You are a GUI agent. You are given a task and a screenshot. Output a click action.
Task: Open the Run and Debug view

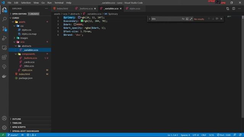tap(4, 38)
